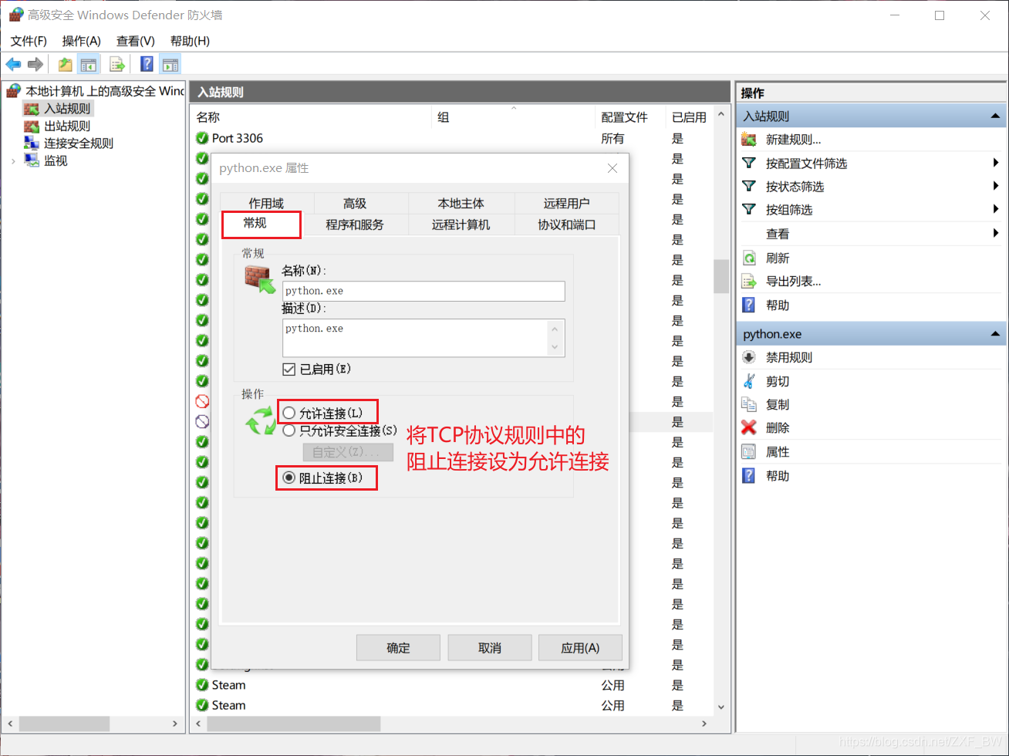This screenshot has width=1009, height=756.
Task: Click 帮助 icon under python.exe actions section
Action: [x=749, y=476]
